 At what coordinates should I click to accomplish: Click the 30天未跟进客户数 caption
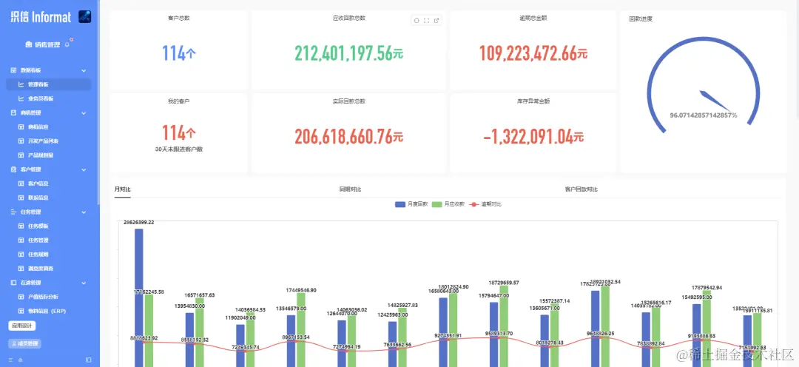point(179,149)
